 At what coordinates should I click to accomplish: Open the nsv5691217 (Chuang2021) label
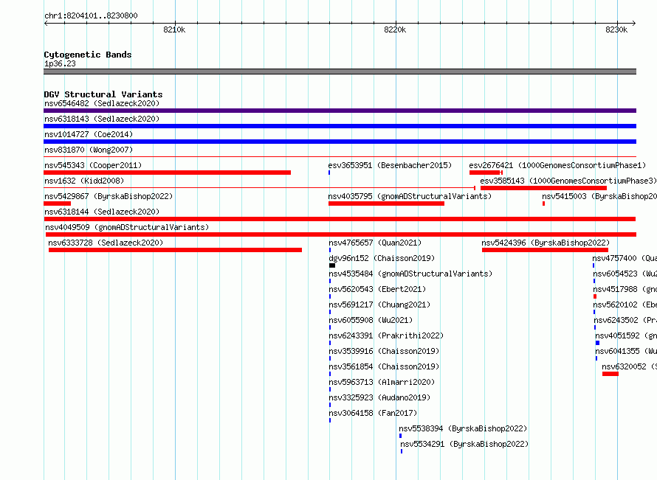tap(379, 305)
